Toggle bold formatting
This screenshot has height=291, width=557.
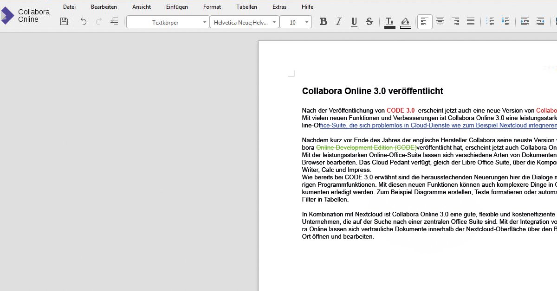pyautogui.click(x=324, y=22)
